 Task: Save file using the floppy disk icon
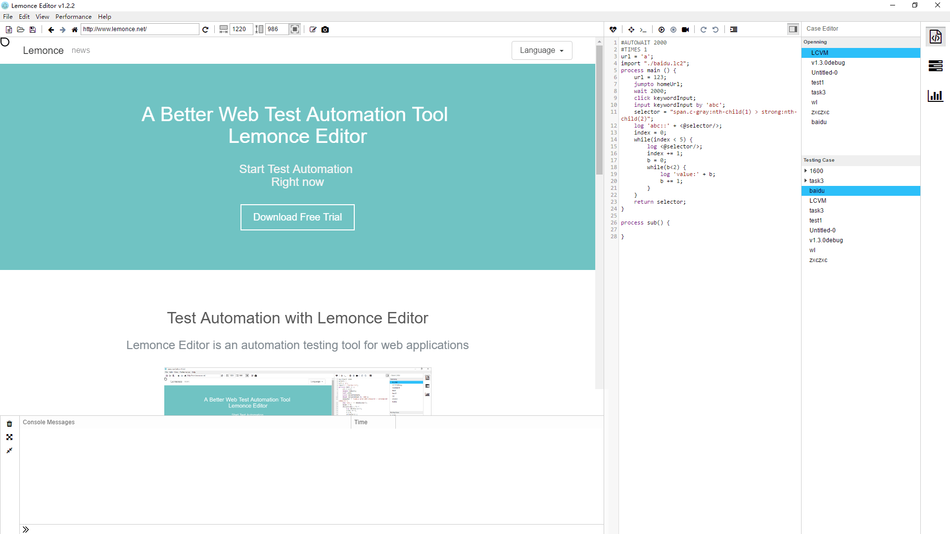coord(33,30)
